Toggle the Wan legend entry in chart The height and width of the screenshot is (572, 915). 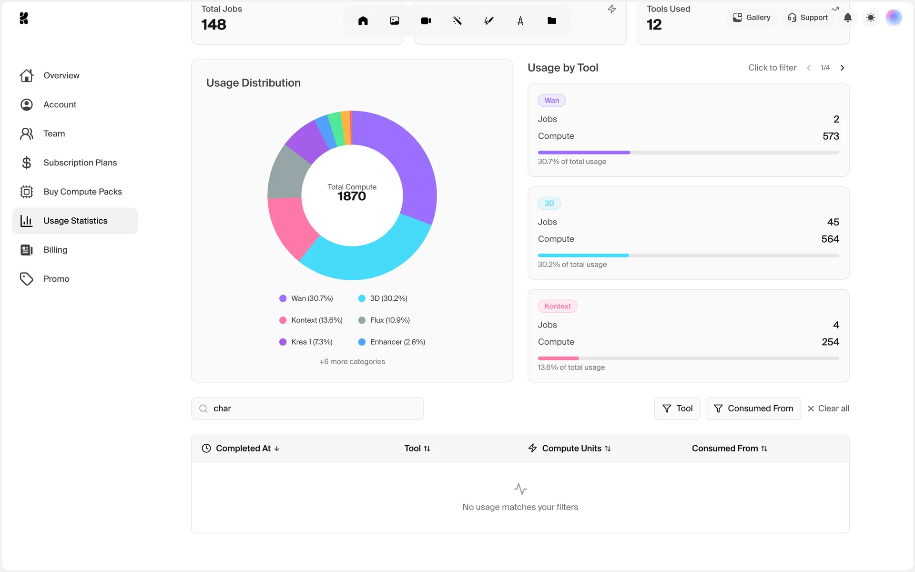pos(306,298)
